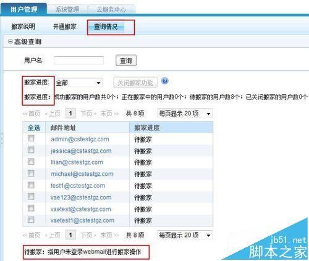
Task: Click 全选 in table header
Action: point(34,128)
